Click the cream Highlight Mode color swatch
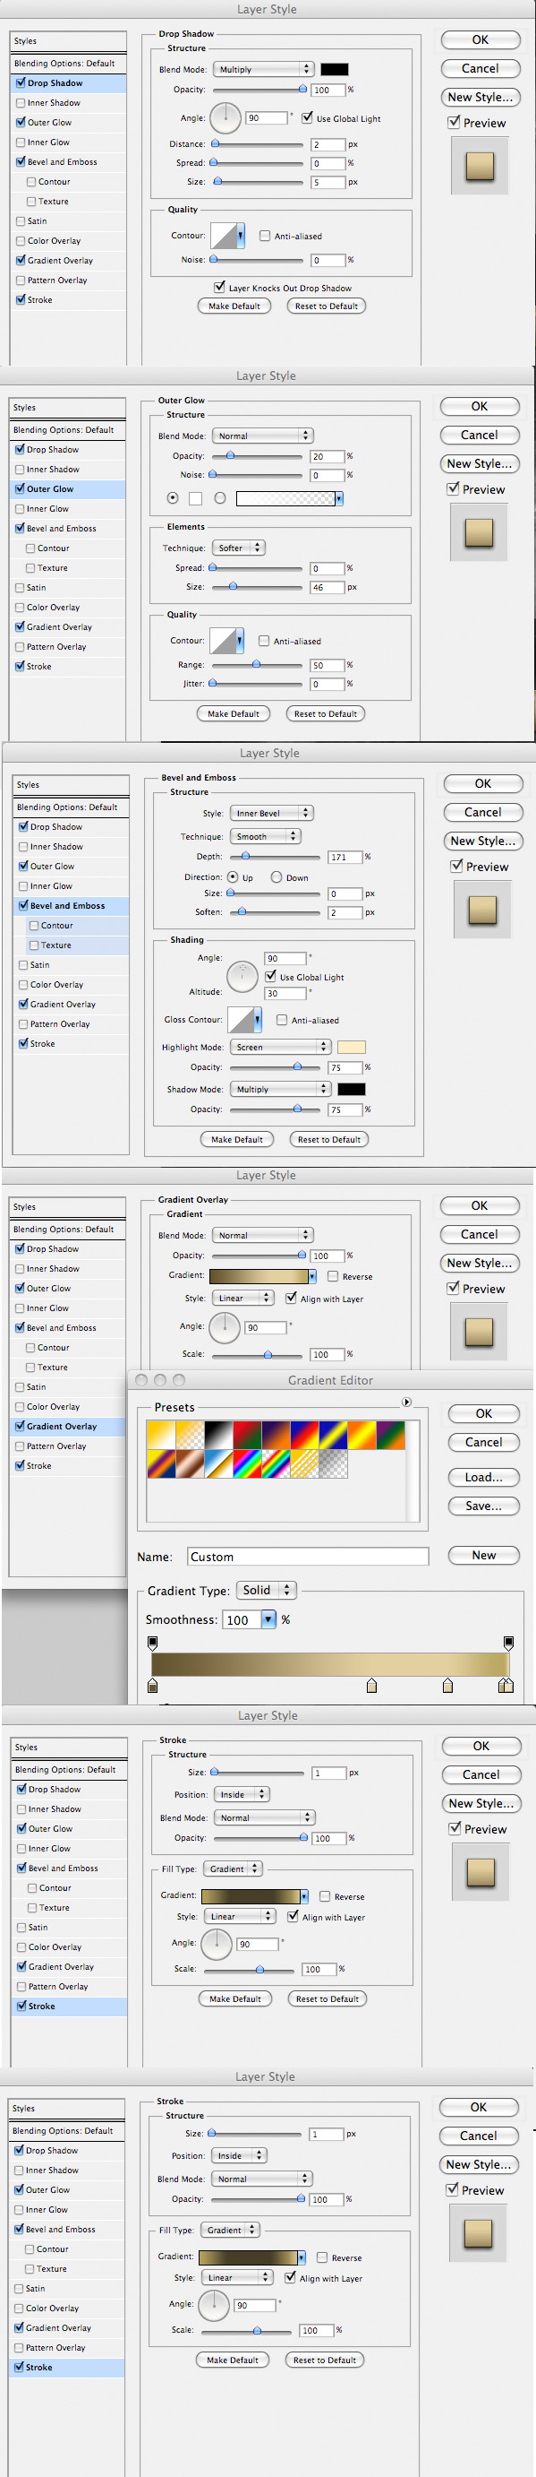536x2477 pixels. click(x=352, y=1047)
